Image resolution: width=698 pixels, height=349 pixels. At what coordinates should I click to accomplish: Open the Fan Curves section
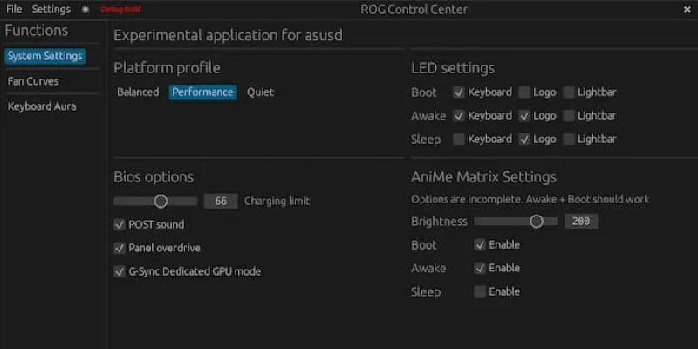point(33,81)
